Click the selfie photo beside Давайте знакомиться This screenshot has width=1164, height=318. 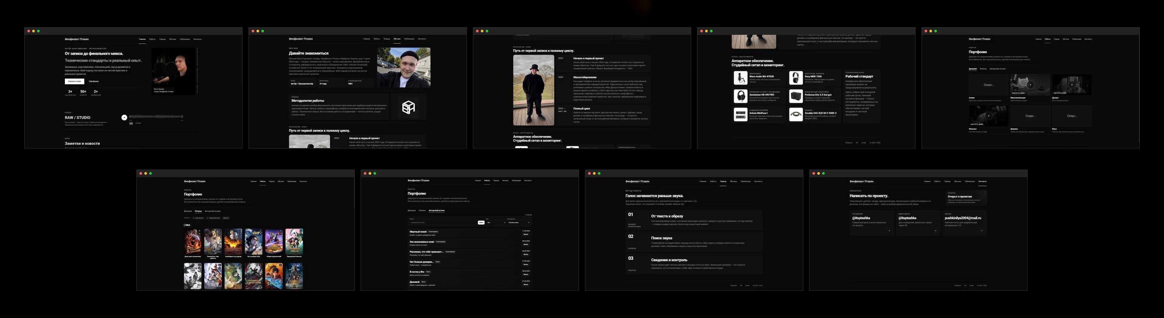[403, 67]
